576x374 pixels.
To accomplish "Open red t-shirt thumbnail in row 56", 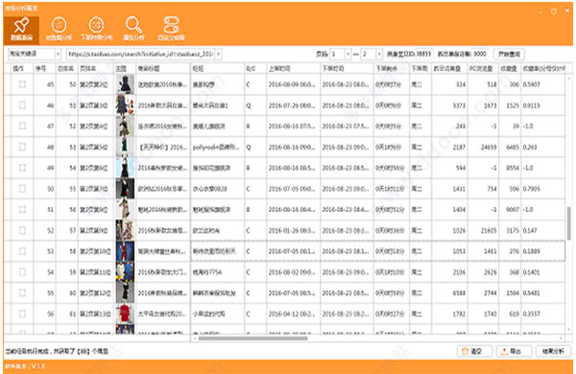I will tap(125, 314).
